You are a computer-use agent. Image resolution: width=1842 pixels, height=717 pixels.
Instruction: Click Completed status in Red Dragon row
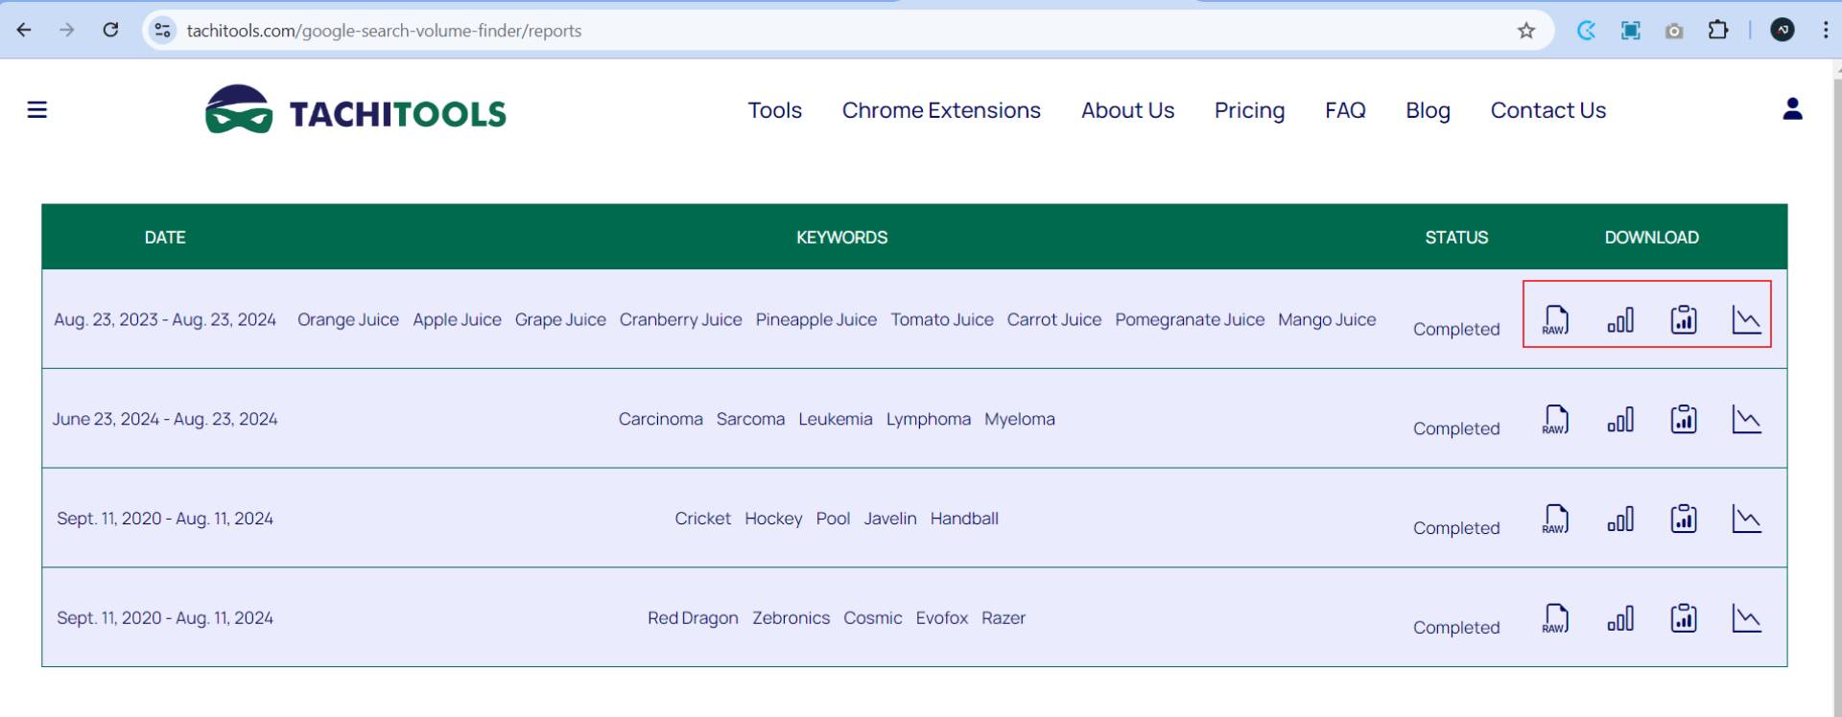click(1456, 628)
